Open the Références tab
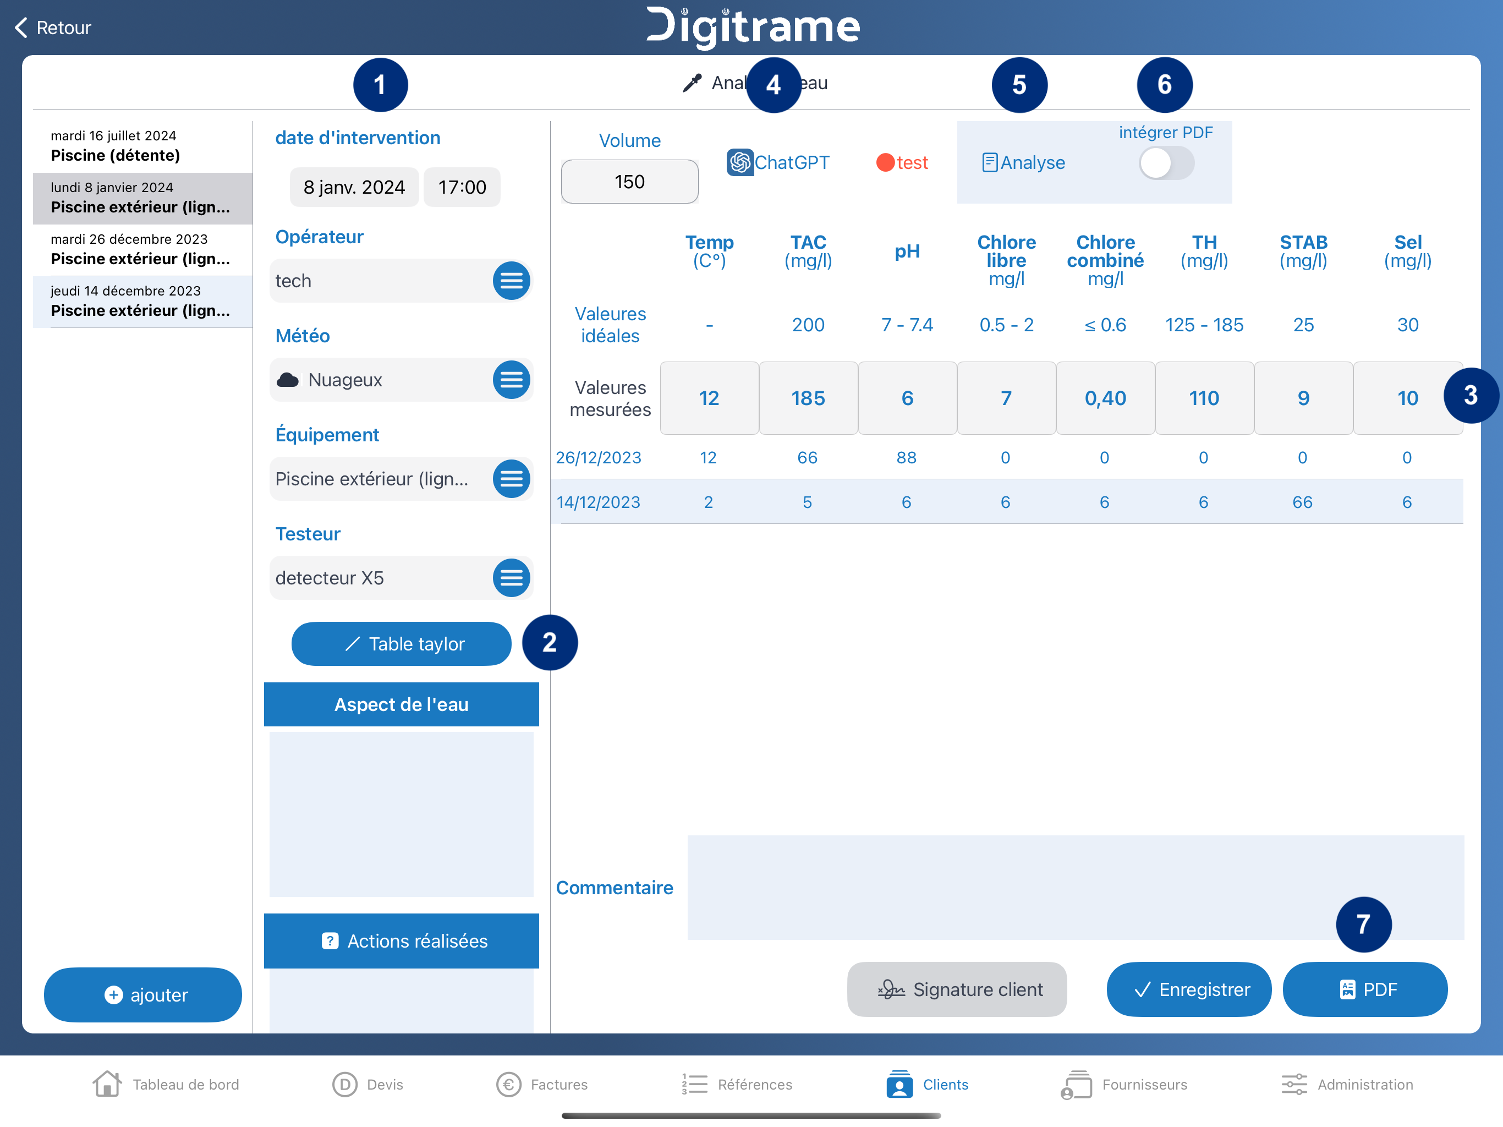This screenshot has width=1503, height=1127. coord(737,1084)
